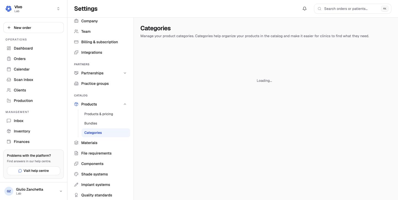Screen dimensions: 398x200
Task: Open the notifications bell
Action: [x=305, y=9]
